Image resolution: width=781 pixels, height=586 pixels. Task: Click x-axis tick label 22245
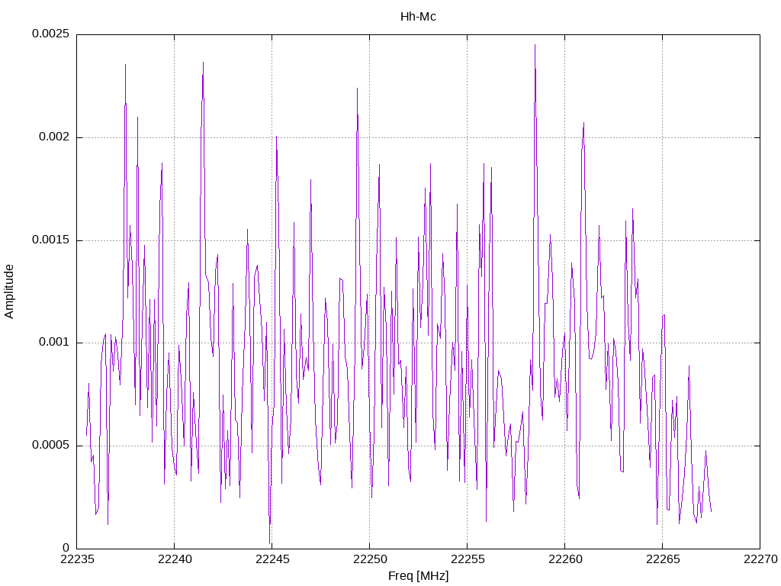pyautogui.click(x=272, y=559)
